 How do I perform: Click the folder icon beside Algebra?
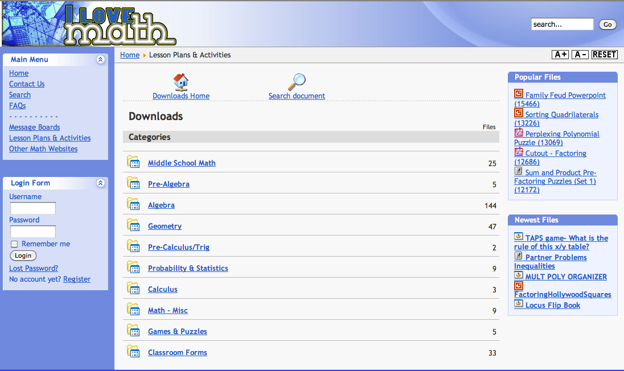(133, 204)
